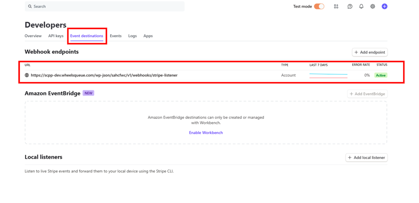This screenshot has height=203, width=419.
Task: Open the help question mark icon
Action: point(350,7)
